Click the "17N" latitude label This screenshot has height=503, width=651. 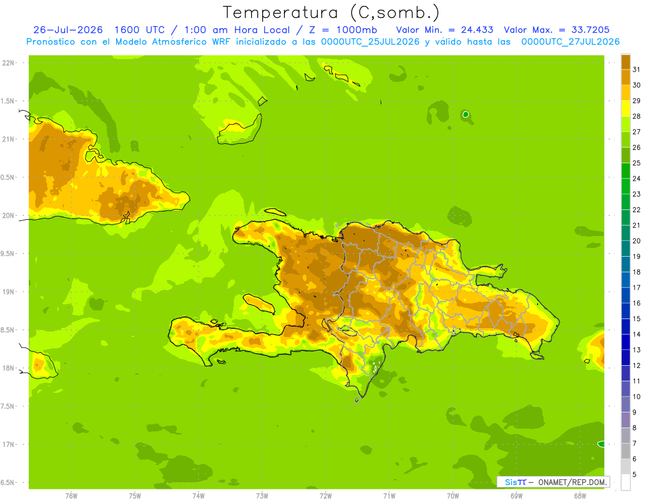click(x=8, y=444)
